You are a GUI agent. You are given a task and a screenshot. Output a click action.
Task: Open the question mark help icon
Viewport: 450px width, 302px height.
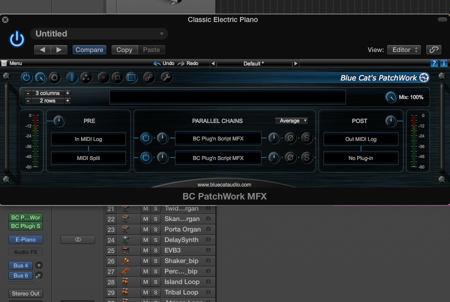(434, 63)
